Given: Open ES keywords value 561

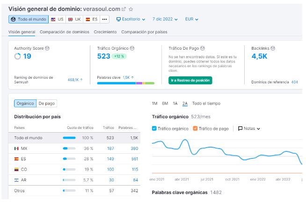Looking at the screenshot, I should click(135, 159).
